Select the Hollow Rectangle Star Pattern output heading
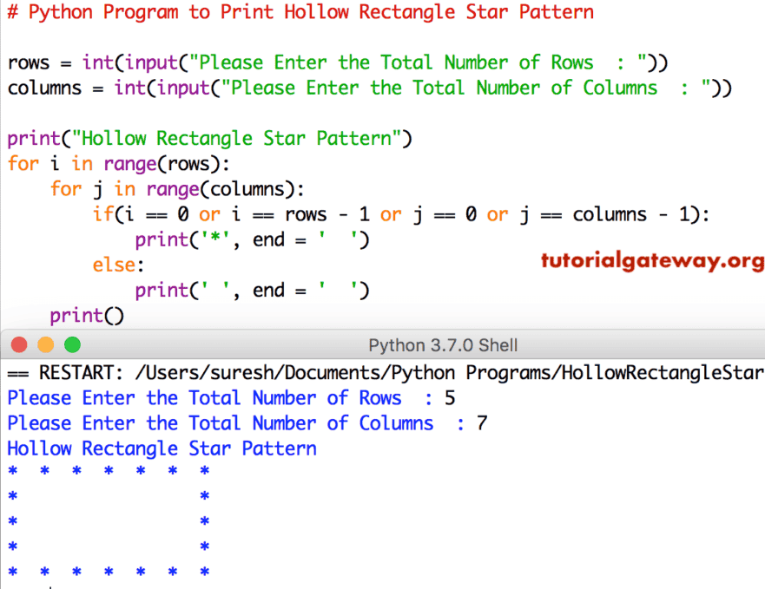Viewport: 765px width, 589px height. tap(161, 448)
